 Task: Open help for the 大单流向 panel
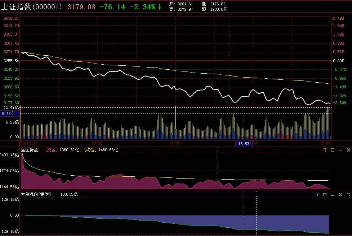click(317, 195)
